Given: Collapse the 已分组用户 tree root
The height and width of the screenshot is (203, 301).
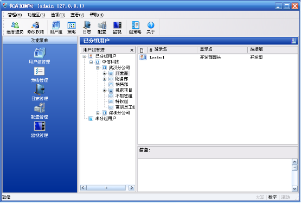Looking at the screenshot, I should (84, 56).
